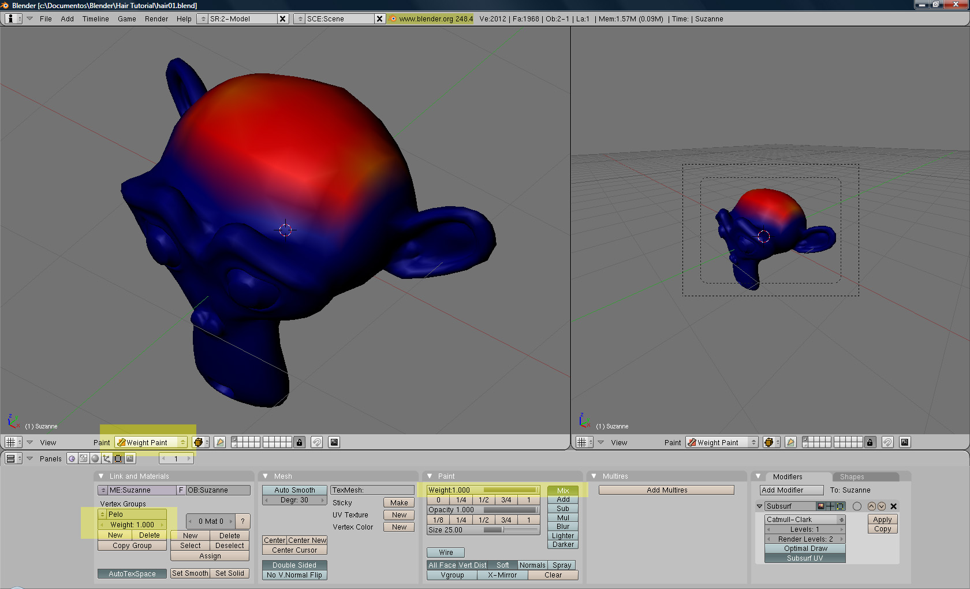Switch to the Editing context button
The height and width of the screenshot is (589, 970).
pos(118,458)
